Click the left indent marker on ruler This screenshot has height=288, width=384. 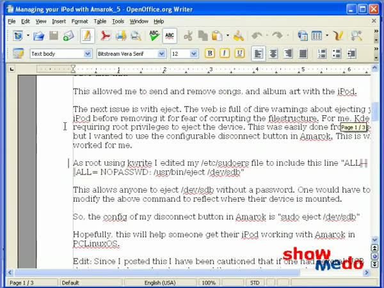click(73, 71)
